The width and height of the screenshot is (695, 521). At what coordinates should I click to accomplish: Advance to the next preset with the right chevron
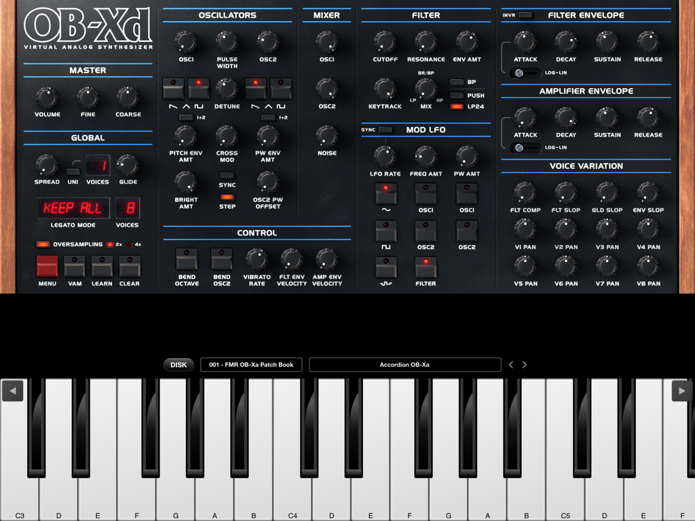524,364
